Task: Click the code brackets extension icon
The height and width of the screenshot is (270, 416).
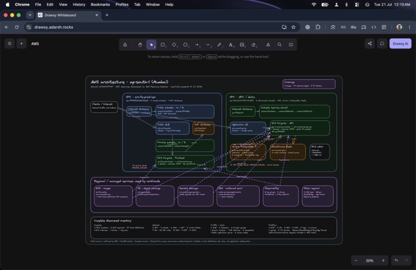Action: click(374, 27)
